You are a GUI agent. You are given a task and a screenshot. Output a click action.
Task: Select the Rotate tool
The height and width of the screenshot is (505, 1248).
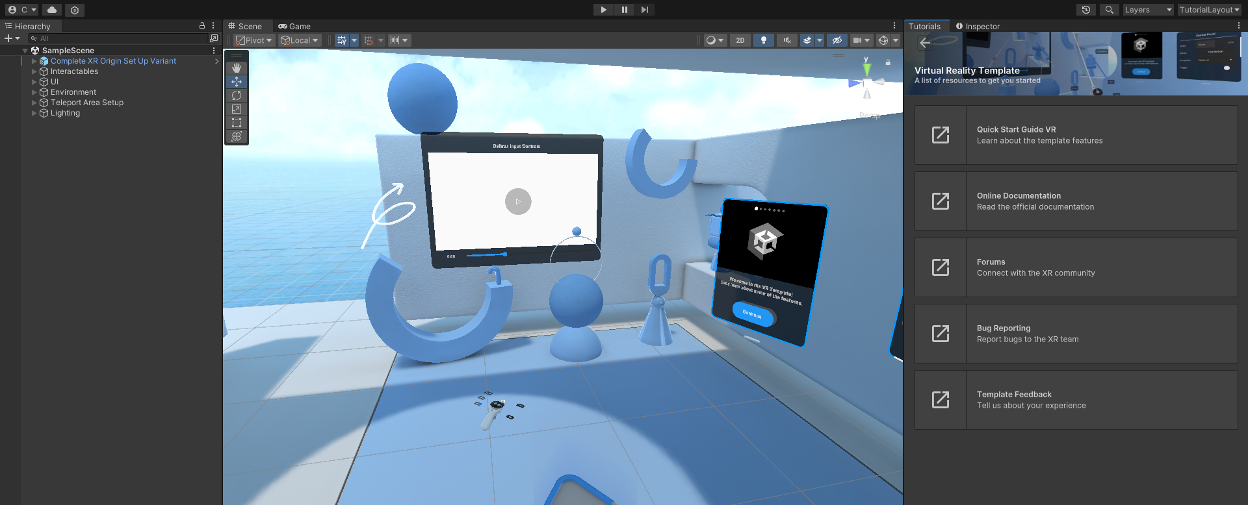(x=237, y=95)
